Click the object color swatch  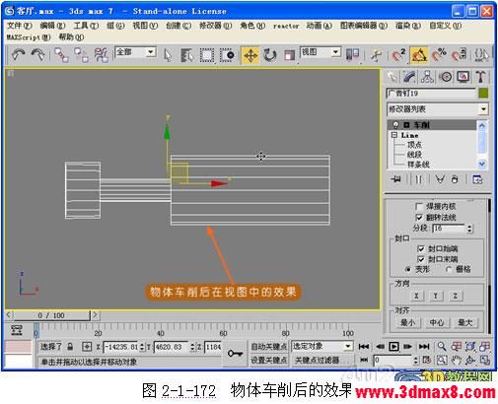pyautogui.click(x=483, y=94)
